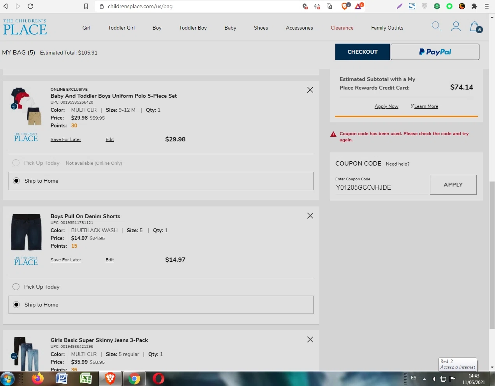Click the browser back arrow
The image size is (495, 386).
click(x=6, y=6)
